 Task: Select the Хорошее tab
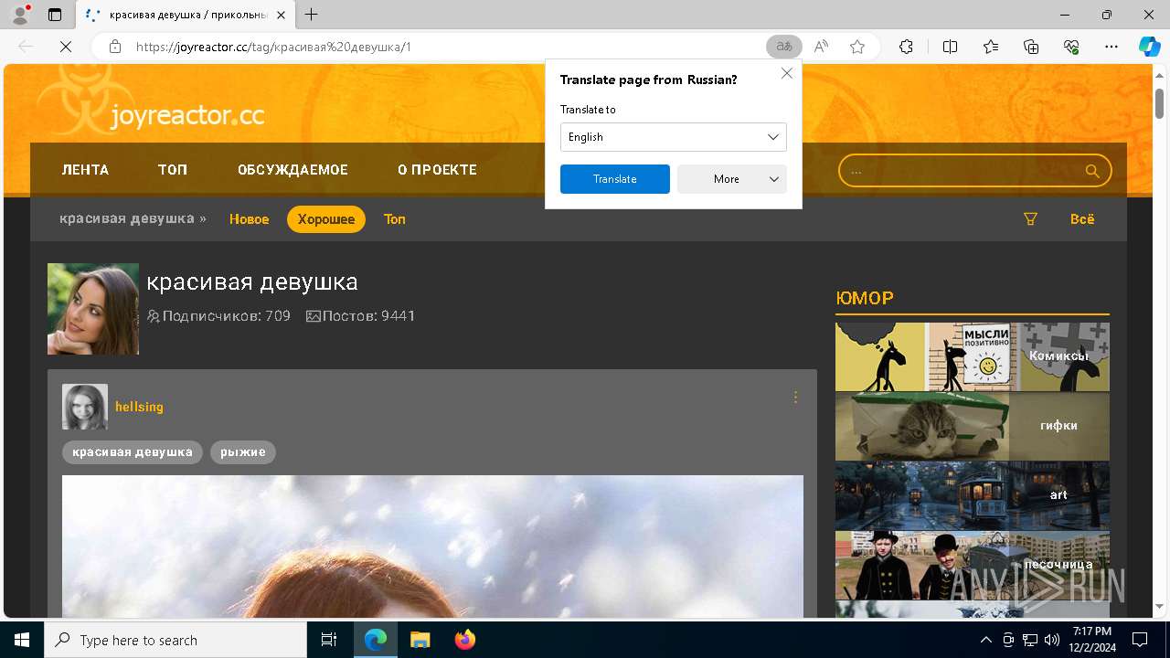326,219
